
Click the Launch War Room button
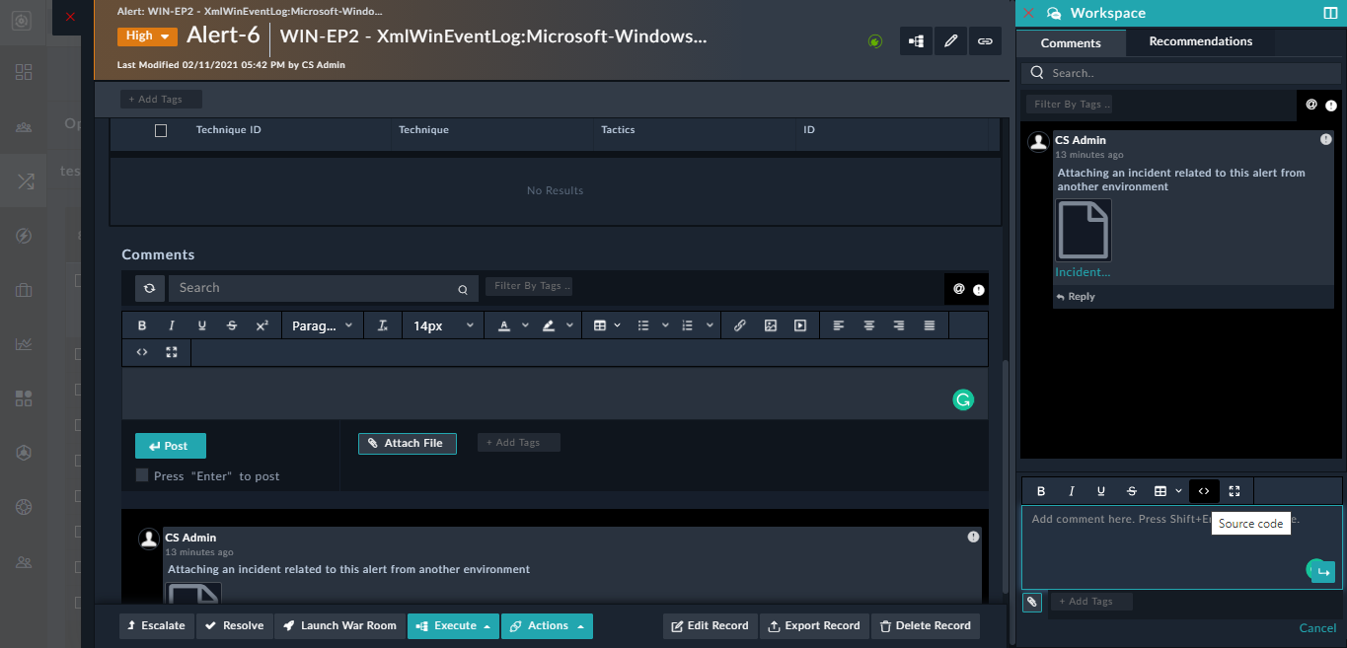coord(340,624)
